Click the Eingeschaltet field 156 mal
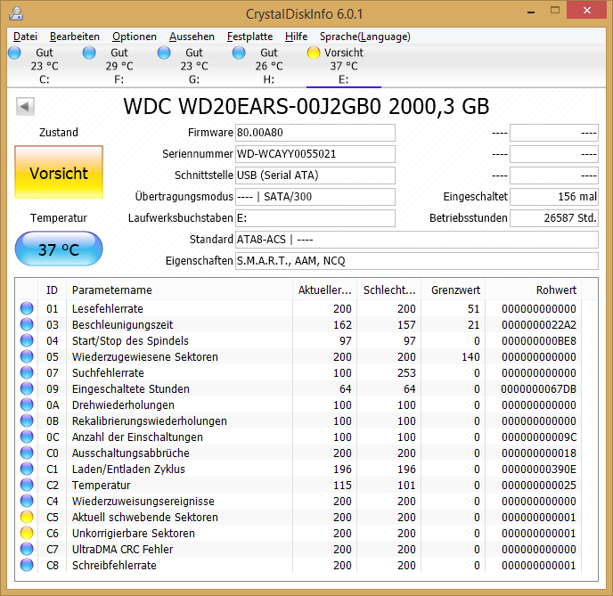This screenshot has width=613, height=596. pyautogui.click(x=554, y=197)
